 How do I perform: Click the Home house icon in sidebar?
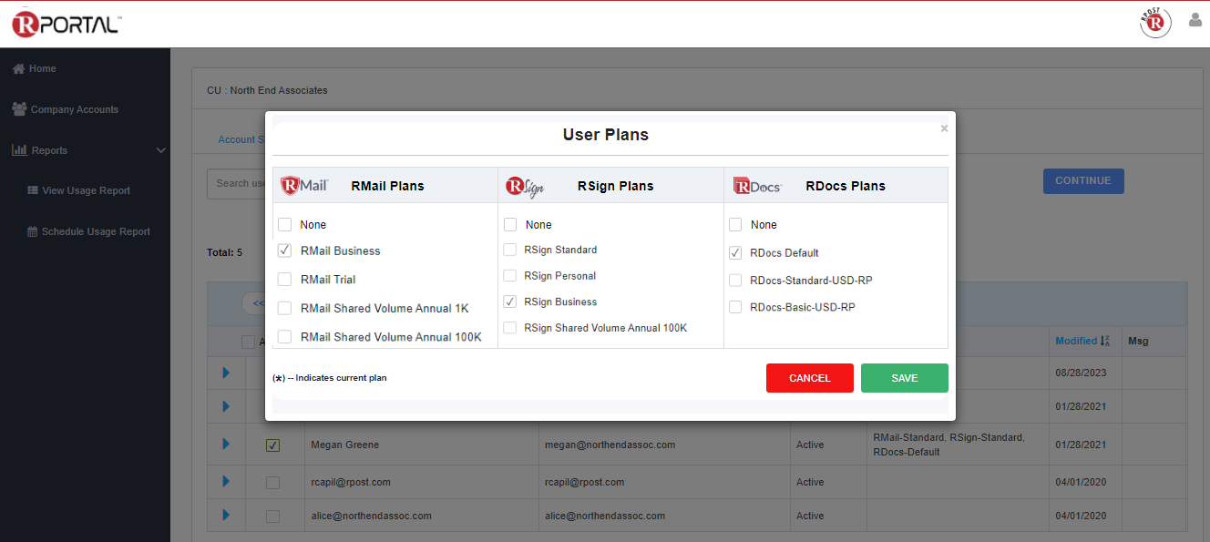(x=18, y=69)
